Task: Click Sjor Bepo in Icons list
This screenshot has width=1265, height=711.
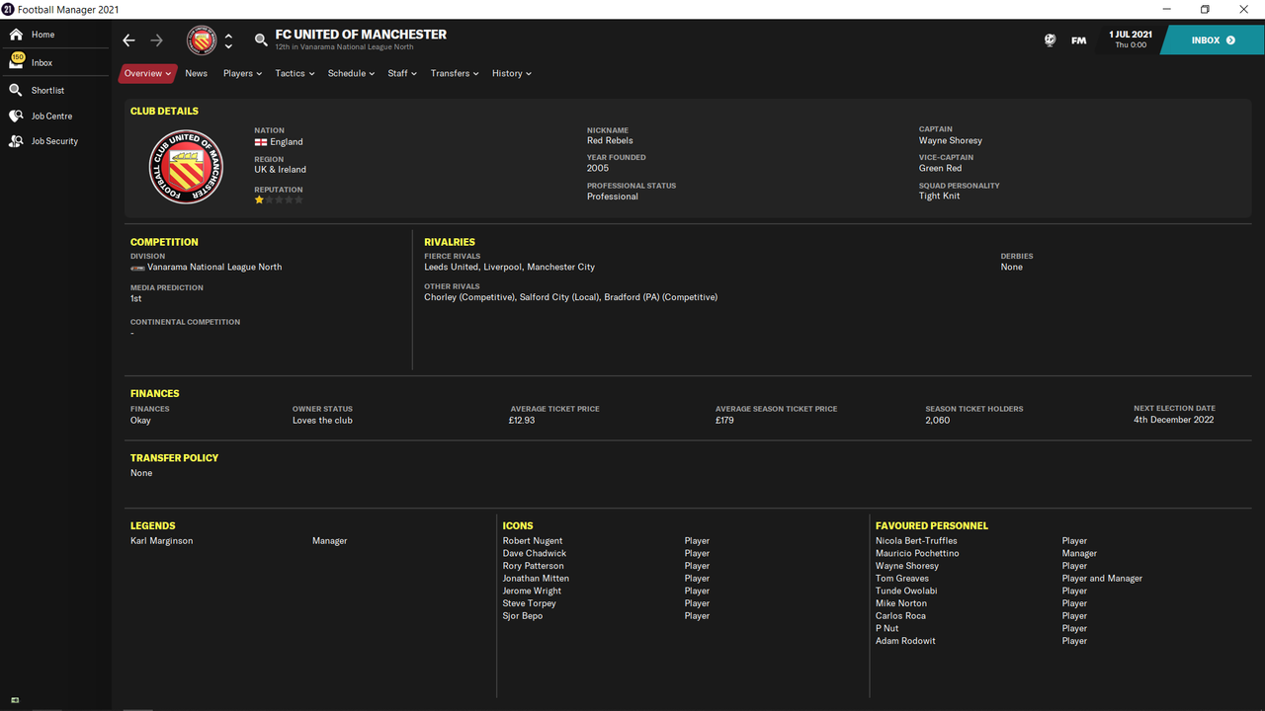Action: click(522, 616)
